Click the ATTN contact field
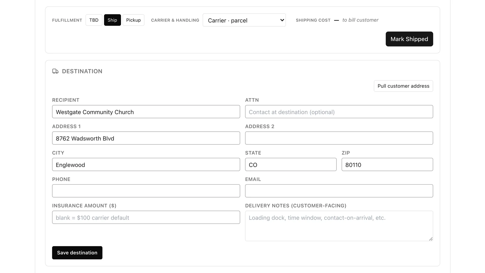Viewport: 485px width, 273px height. [339, 112]
